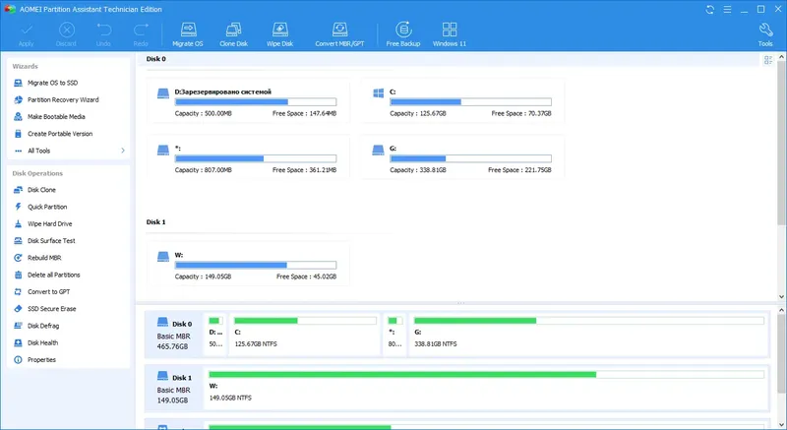Open the Free Backup tool
Image resolution: width=787 pixels, height=430 pixels.
(403, 34)
